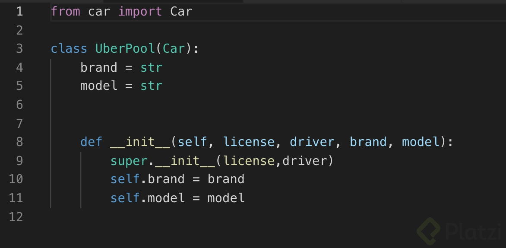Click the 'def' keyword on line 8
Screen dimensions: 506x248
coord(92,142)
